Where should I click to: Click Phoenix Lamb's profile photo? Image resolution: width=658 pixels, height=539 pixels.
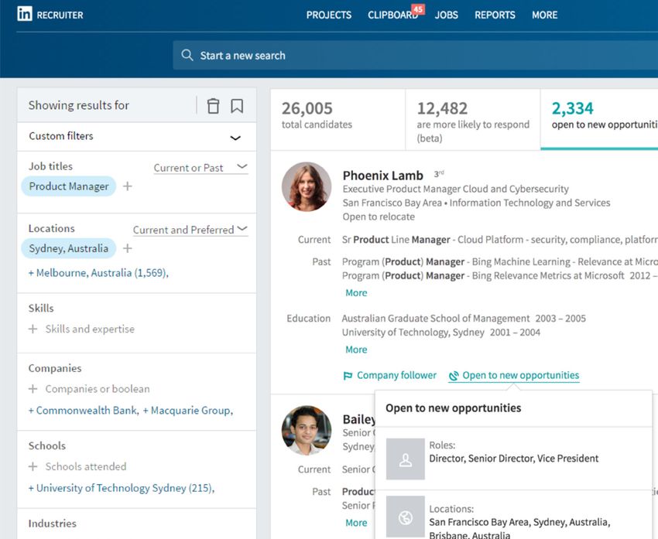[x=307, y=186]
